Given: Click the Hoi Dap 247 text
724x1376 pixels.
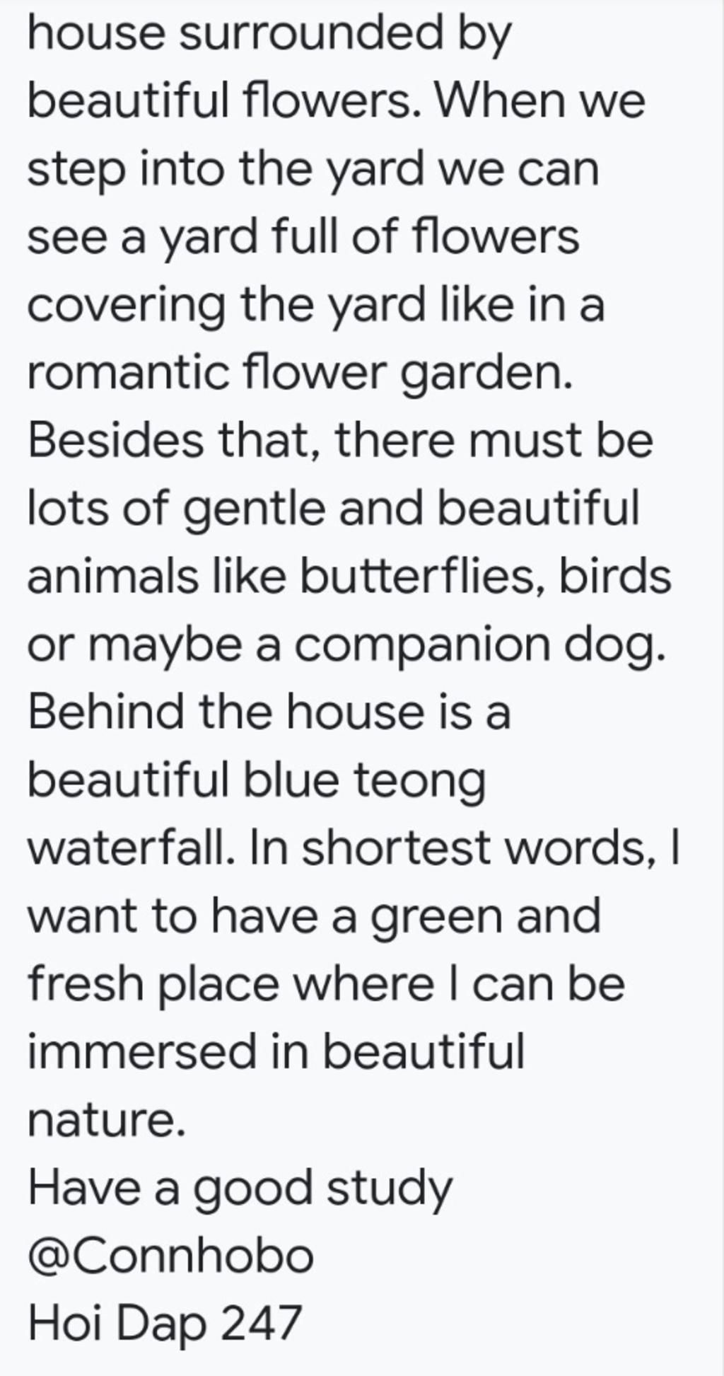Looking at the screenshot, I should click(x=165, y=1323).
